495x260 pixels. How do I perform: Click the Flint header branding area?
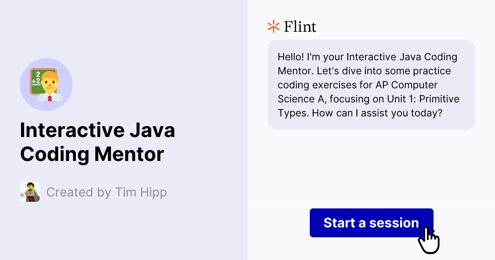pyautogui.click(x=291, y=26)
